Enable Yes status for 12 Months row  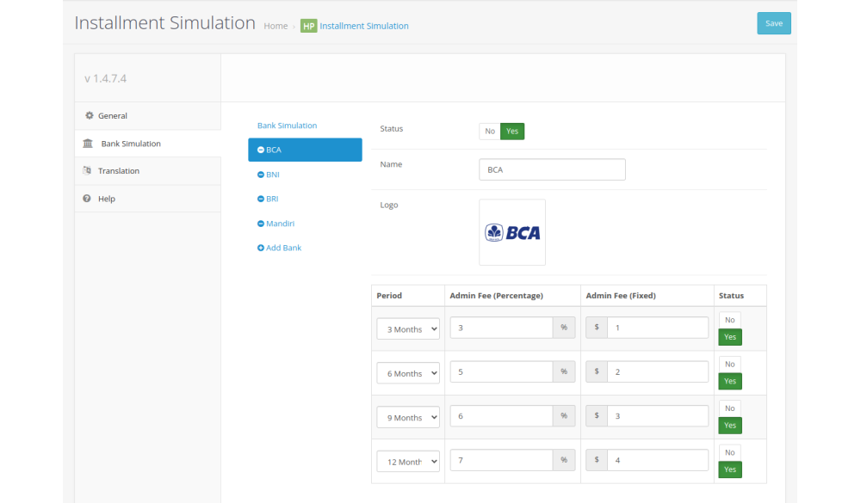pos(729,469)
